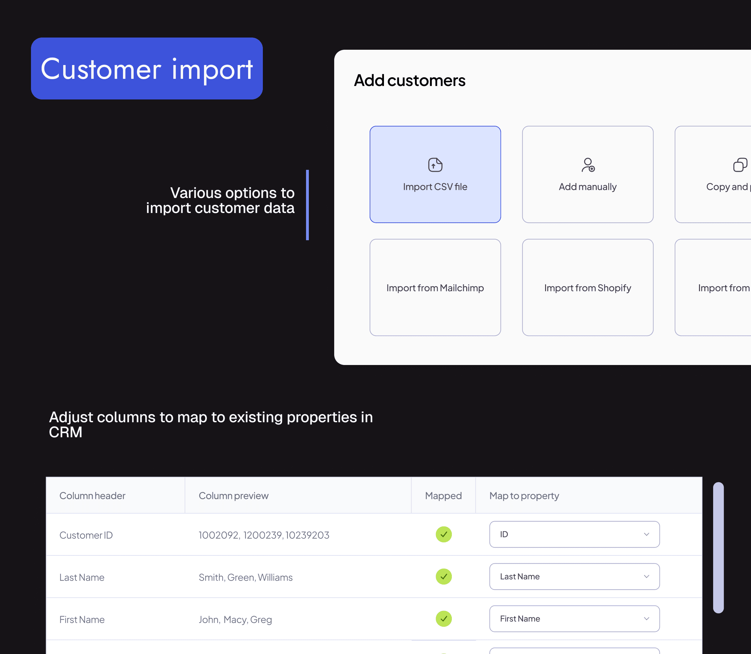This screenshot has width=751, height=654.
Task: Click the Map to property heading
Action: click(524, 496)
